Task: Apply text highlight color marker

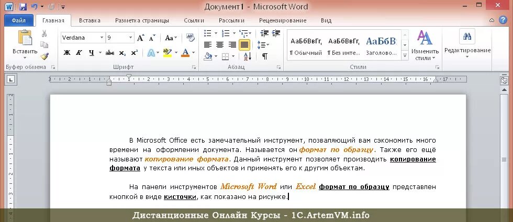Action: pos(167,53)
